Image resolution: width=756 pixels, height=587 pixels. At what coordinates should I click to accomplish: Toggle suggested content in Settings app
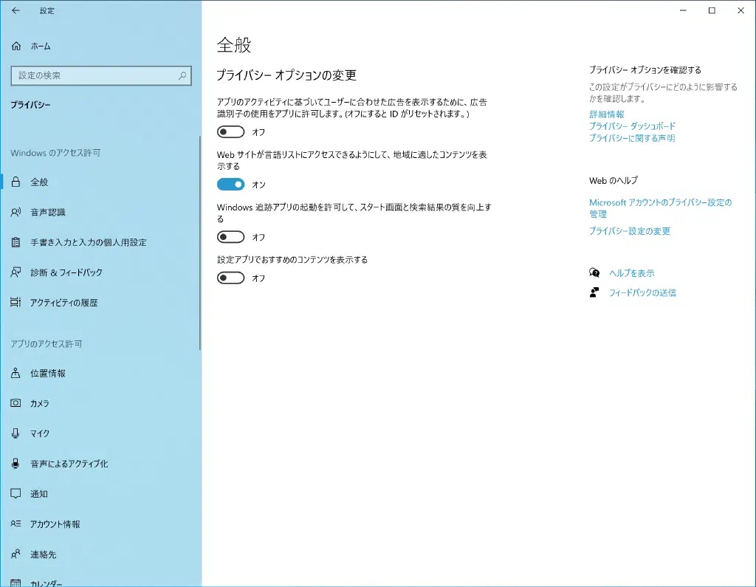coord(230,278)
